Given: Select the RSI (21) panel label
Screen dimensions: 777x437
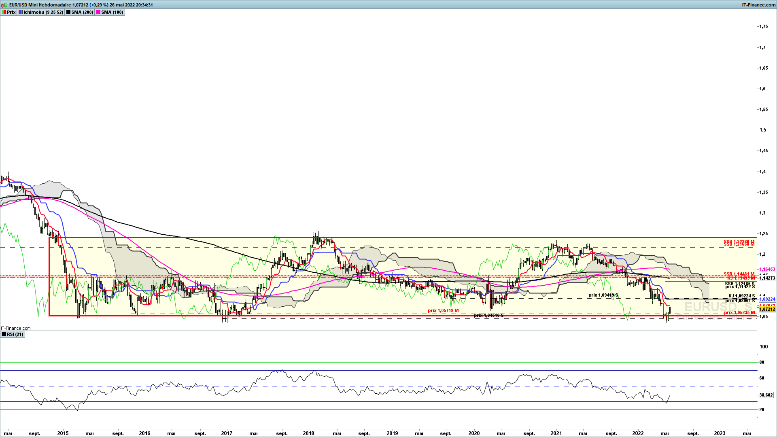Looking at the screenshot, I should point(15,334).
